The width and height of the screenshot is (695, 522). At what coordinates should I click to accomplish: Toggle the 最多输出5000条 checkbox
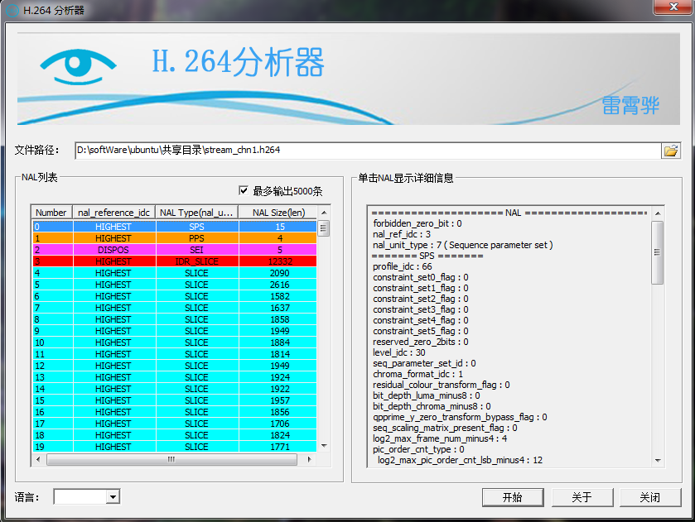click(244, 190)
